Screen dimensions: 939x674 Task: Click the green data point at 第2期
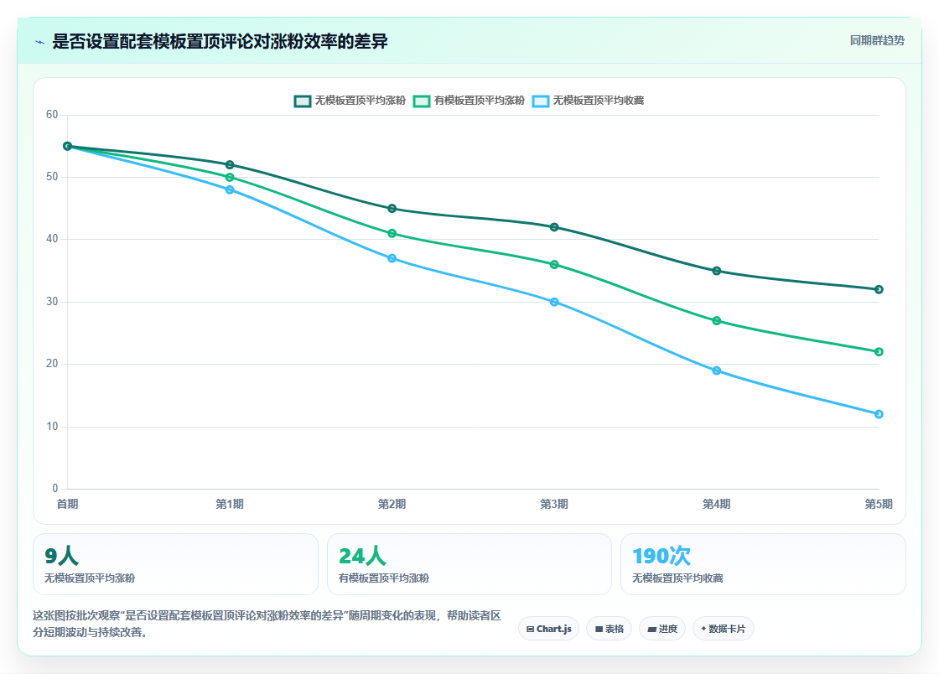pos(392,233)
